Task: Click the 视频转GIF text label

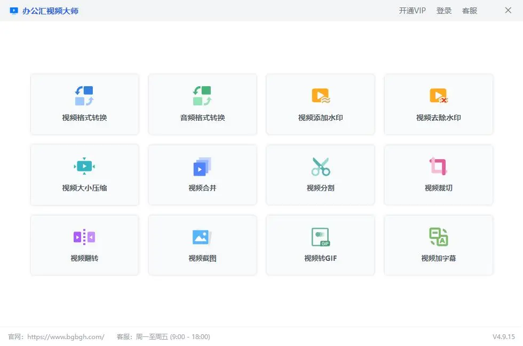Action: coord(321,259)
